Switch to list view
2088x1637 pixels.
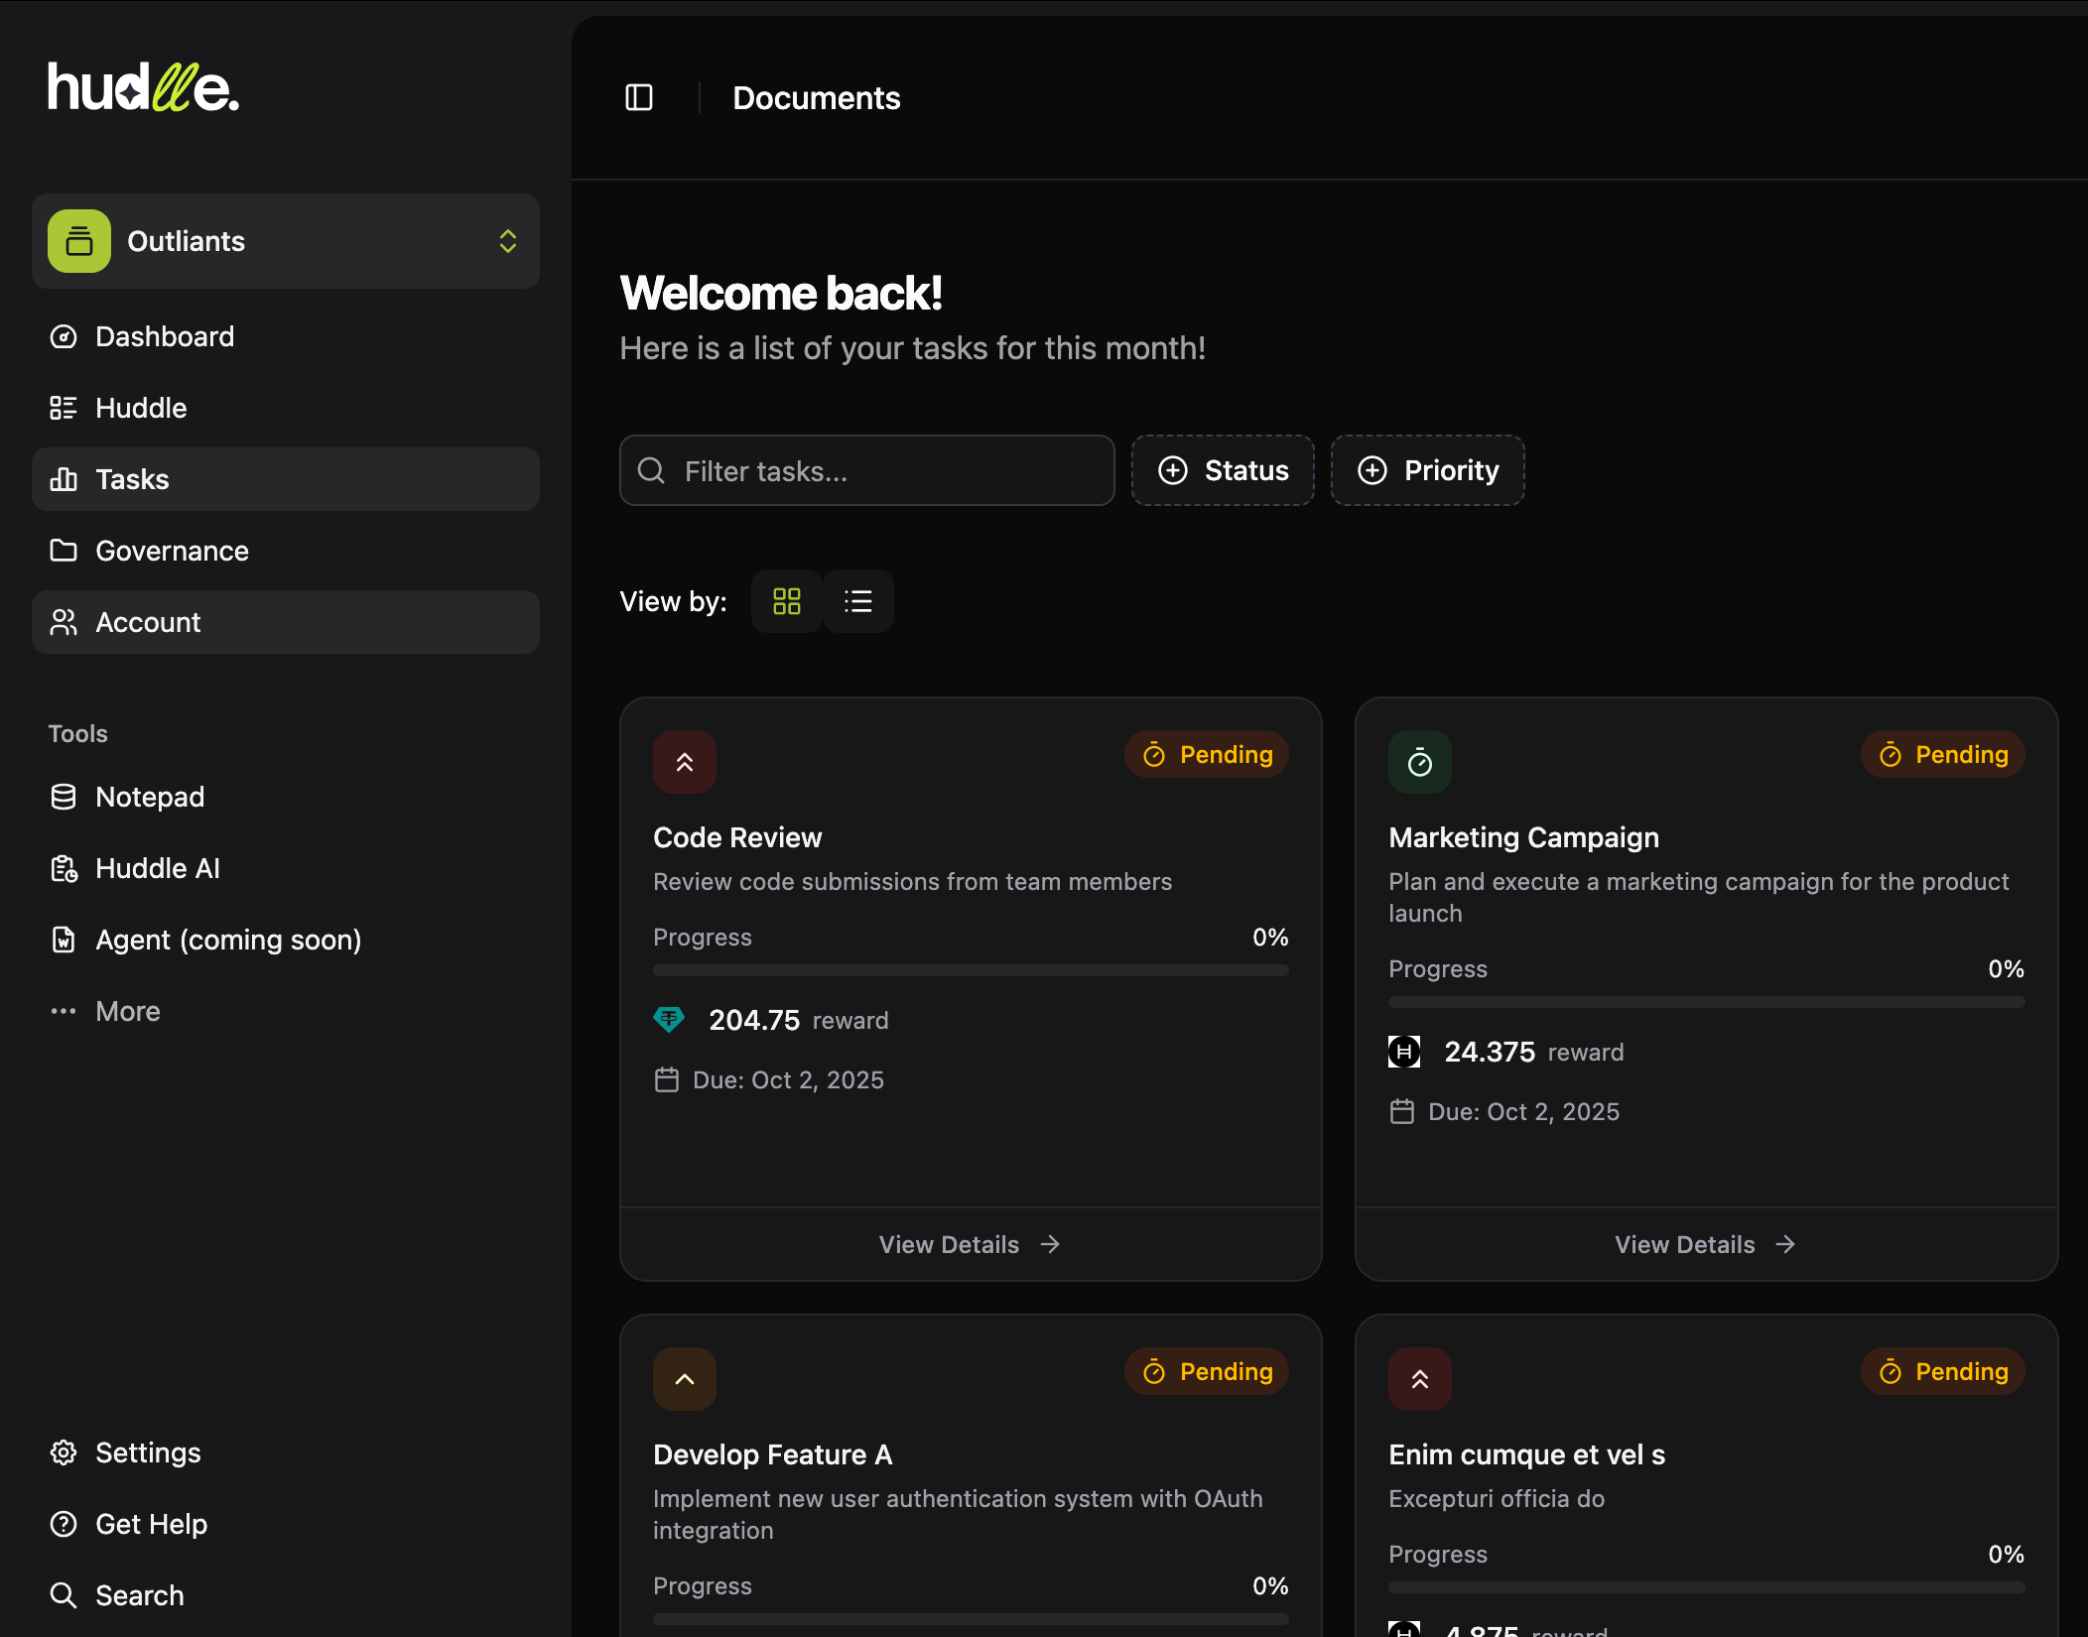pyautogui.click(x=858, y=601)
